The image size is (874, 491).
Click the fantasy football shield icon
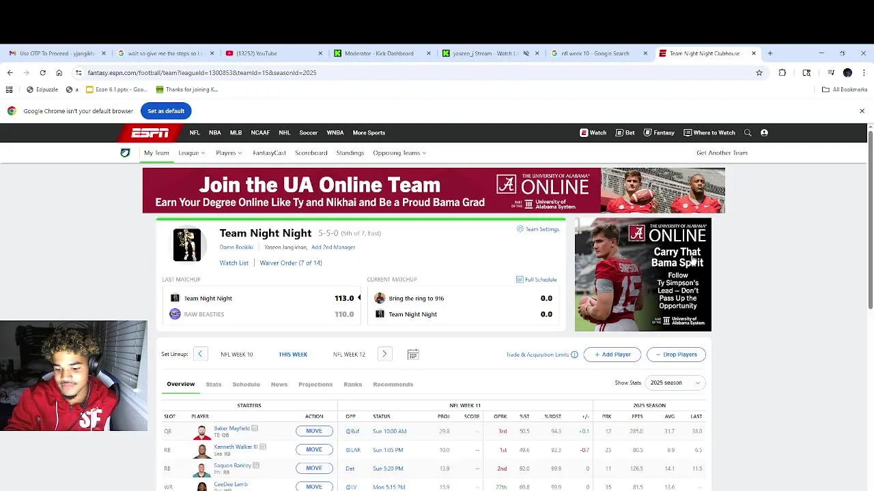tap(125, 153)
